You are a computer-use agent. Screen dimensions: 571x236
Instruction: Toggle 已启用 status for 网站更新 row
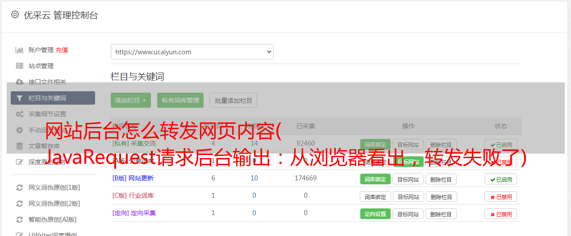501,179
